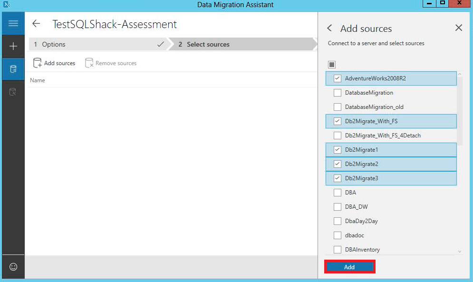Enable the Db2Migrate_With_FS_4Detach checkbox
Viewport: 473px width, 282px height.
click(338, 136)
